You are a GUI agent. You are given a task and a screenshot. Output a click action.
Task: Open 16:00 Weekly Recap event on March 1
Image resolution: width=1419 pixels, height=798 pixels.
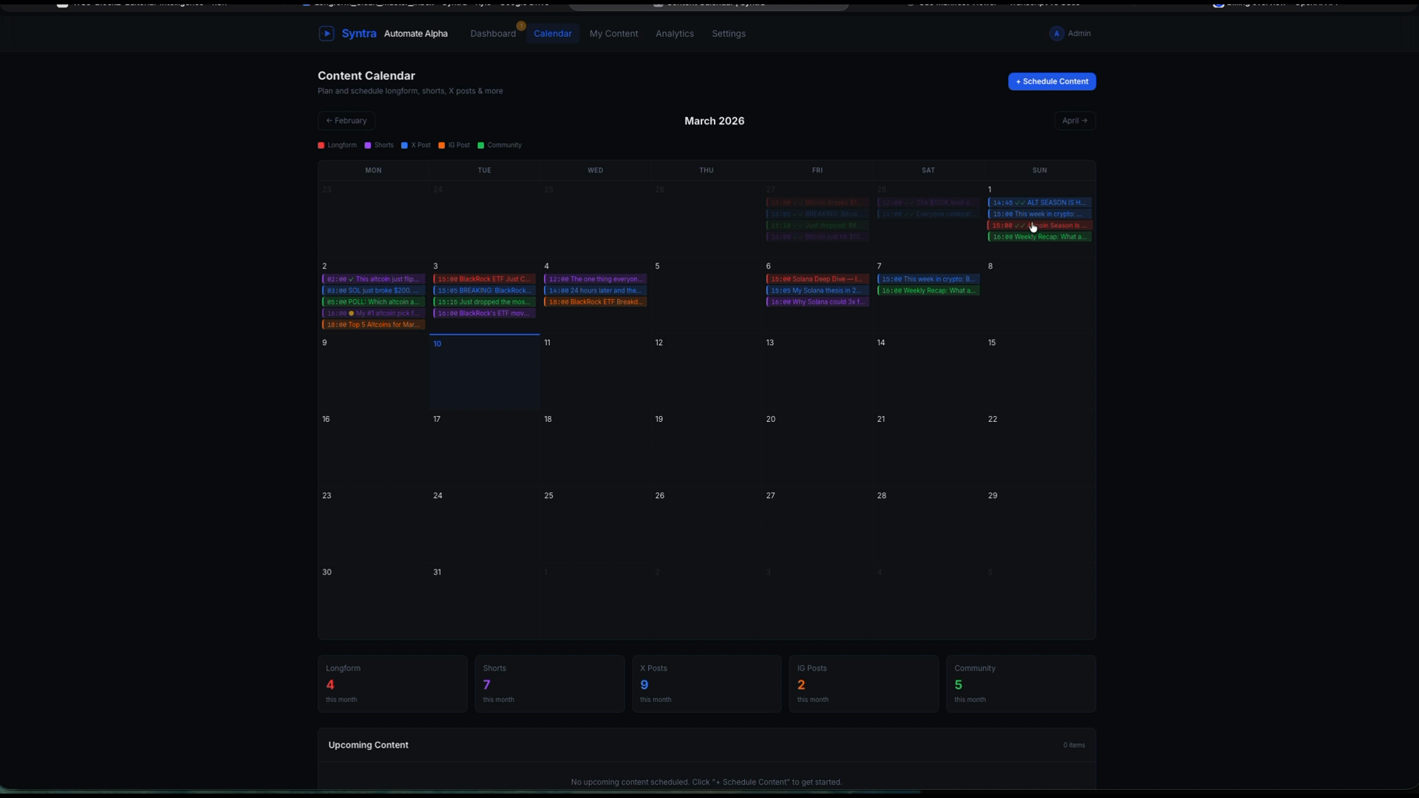[x=1039, y=237]
